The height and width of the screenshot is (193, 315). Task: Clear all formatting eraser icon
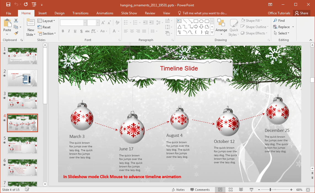[x=118, y=23]
